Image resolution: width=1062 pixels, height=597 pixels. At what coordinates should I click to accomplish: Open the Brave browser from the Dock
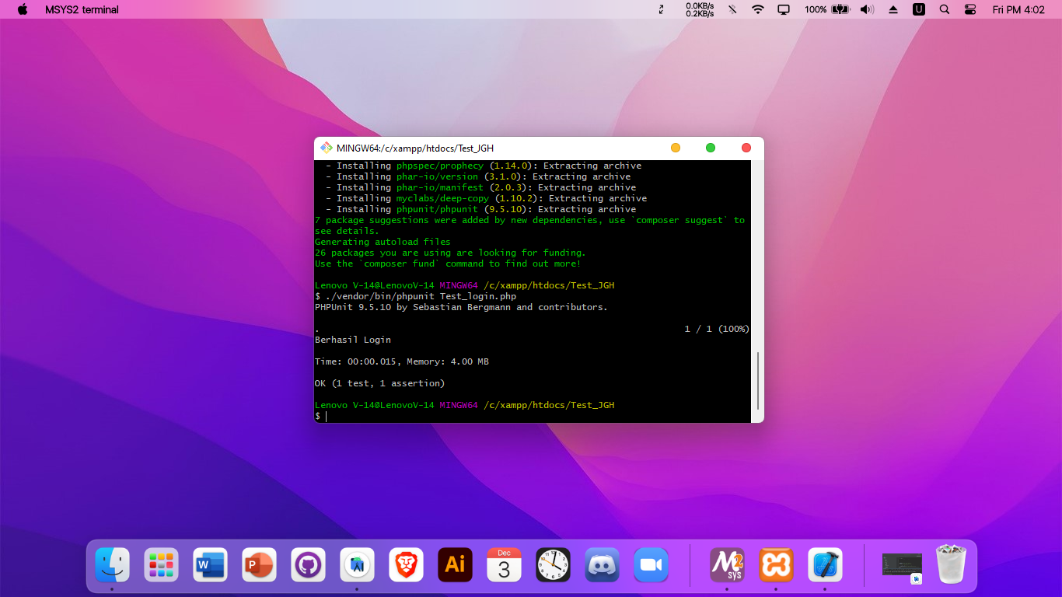point(406,565)
